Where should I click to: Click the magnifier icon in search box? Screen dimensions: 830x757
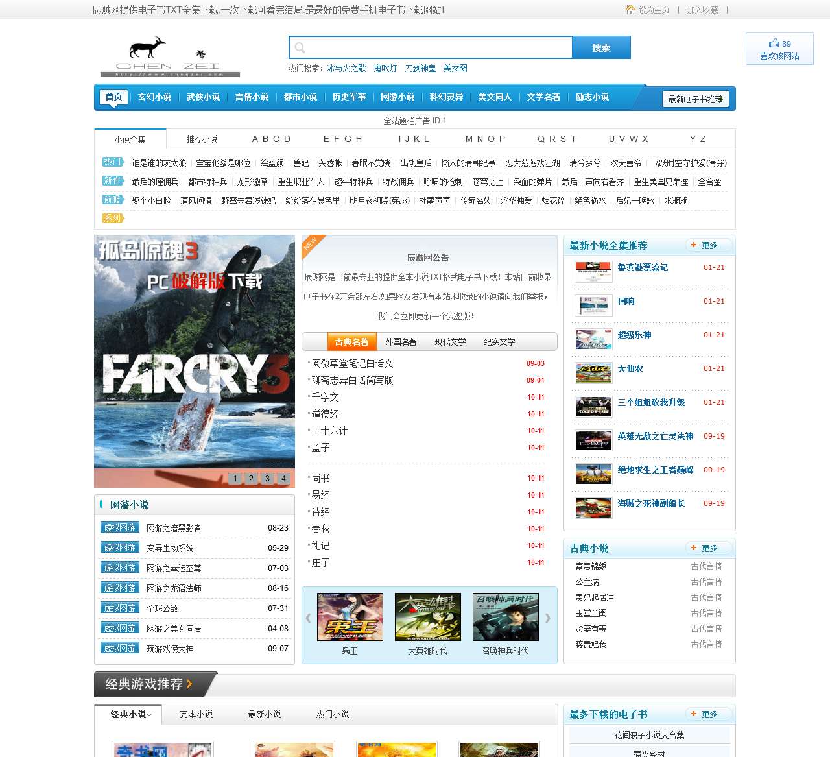[300, 47]
